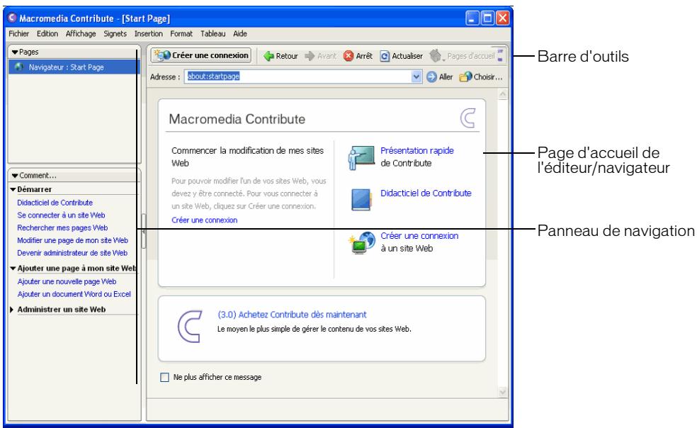Click the Adresse input field

(x=297, y=77)
